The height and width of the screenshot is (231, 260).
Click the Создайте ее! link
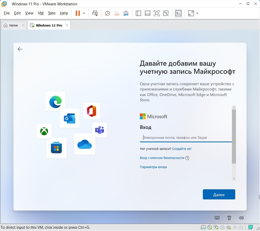tap(182, 149)
